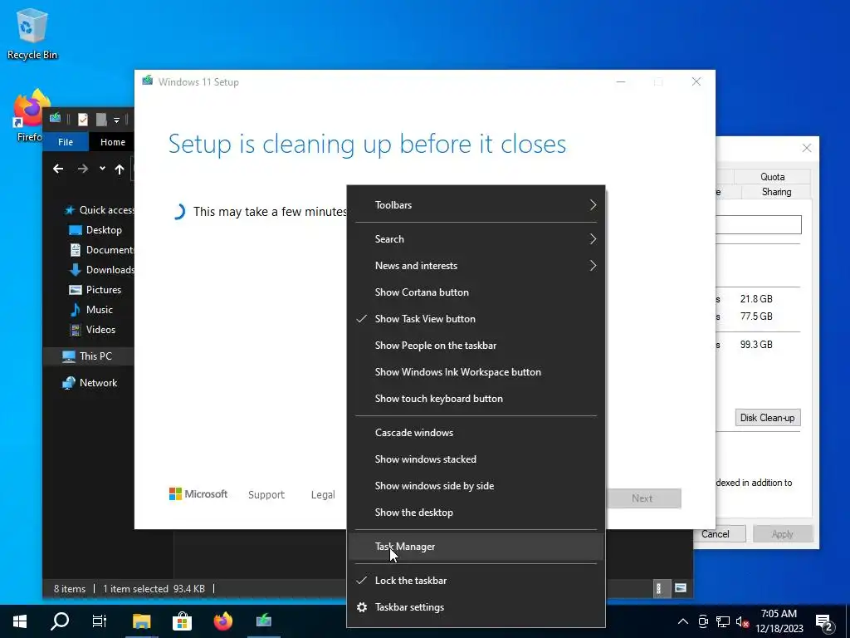The image size is (850, 638).
Task: Open Desktop in navigation pane
Action: pos(95,230)
